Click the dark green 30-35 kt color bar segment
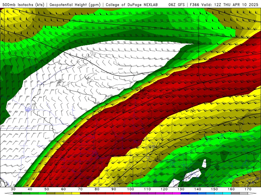 click(17, 193)
